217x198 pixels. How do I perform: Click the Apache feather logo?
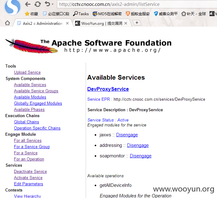click(32, 46)
